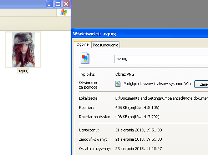Close the Explorer window
The image size is (208, 155).
pos(66,4)
